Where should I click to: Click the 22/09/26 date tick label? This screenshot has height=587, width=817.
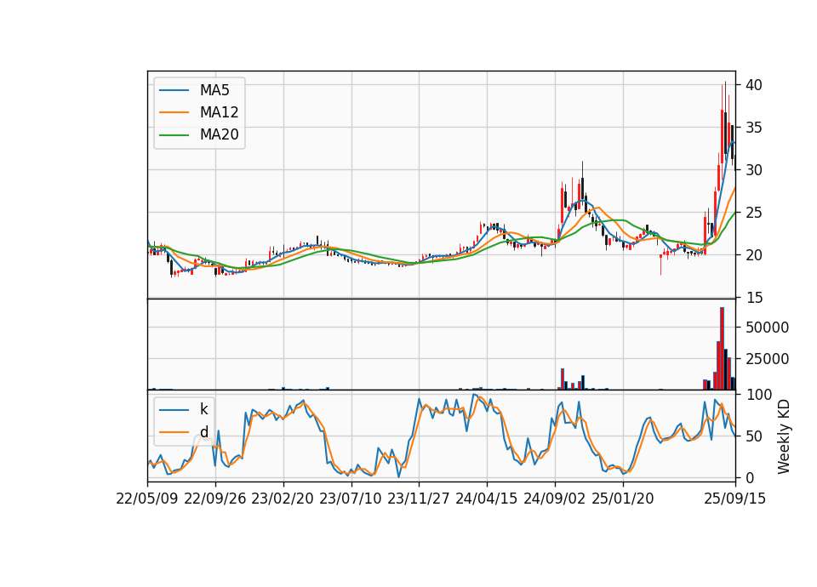(x=215, y=499)
